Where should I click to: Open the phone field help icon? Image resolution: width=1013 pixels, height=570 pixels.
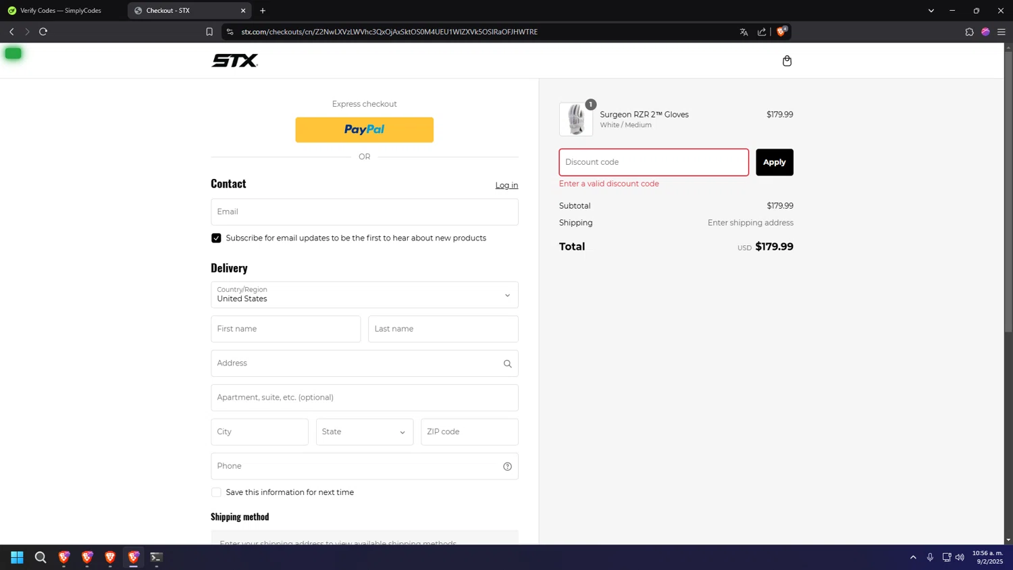(507, 466)
